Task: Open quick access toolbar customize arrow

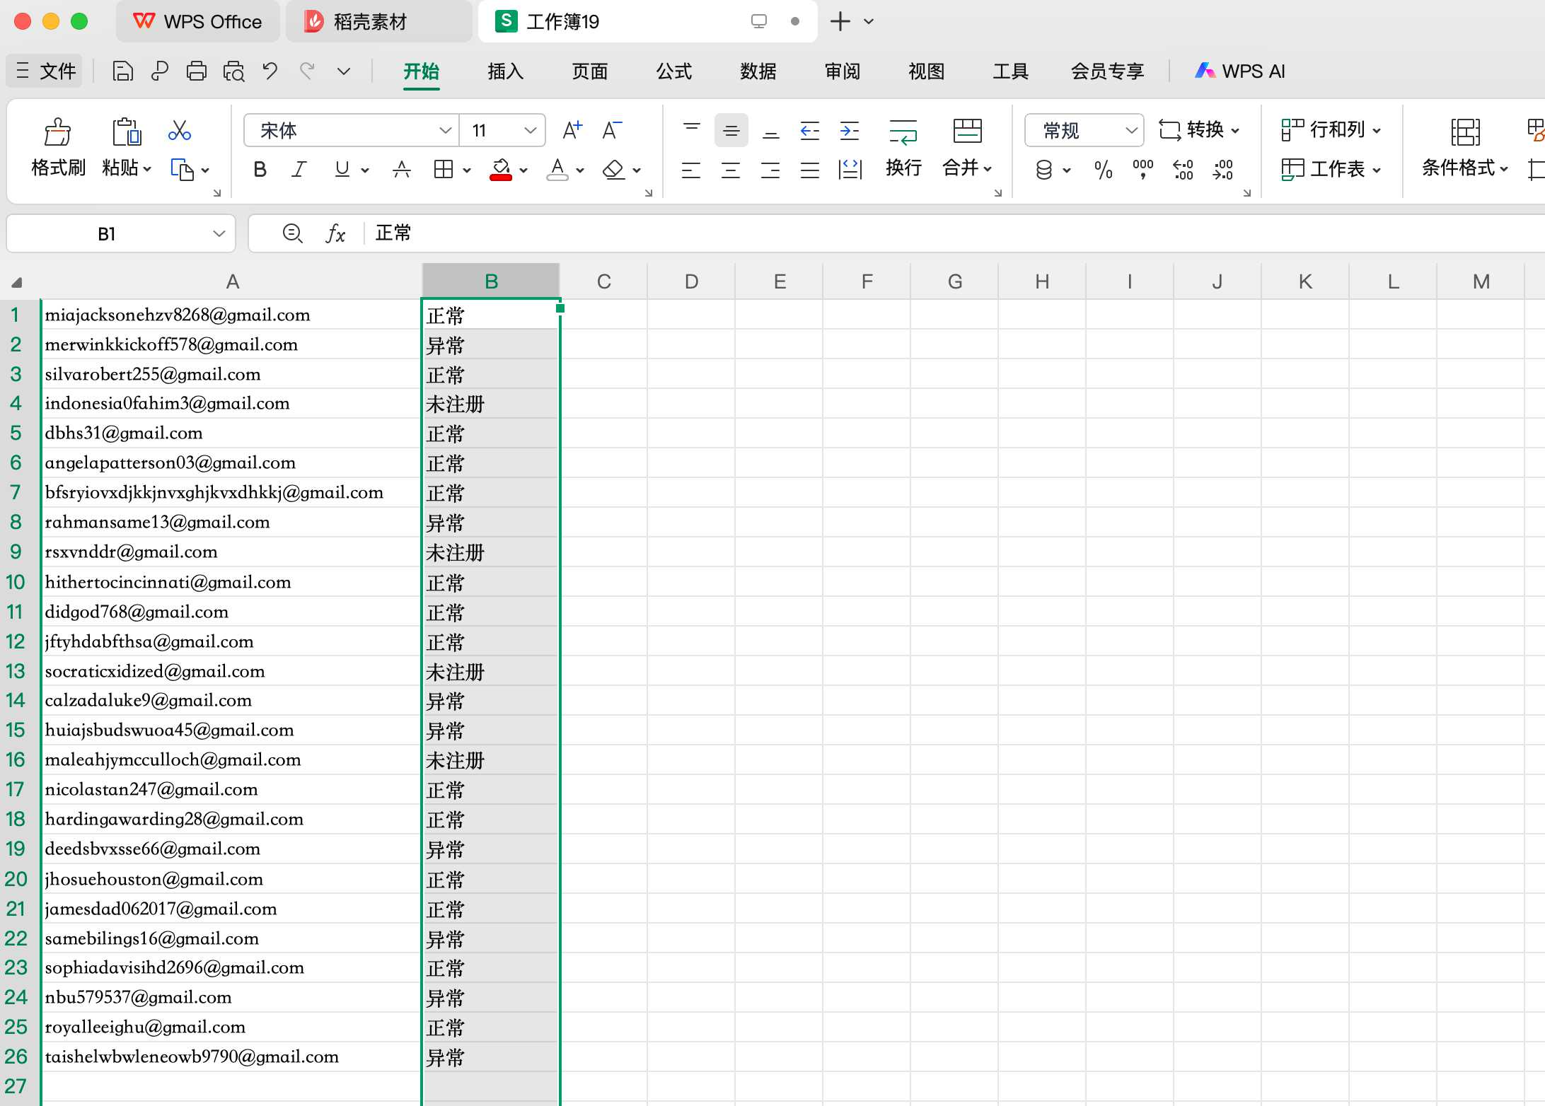Action: tap(344, 71)
